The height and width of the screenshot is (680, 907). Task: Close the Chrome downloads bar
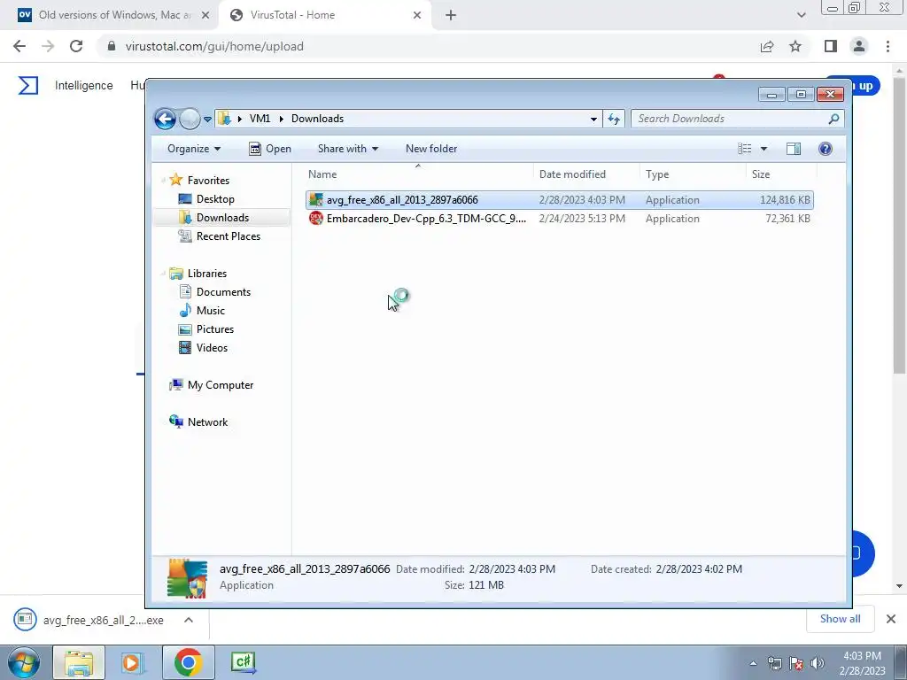pyautogui.click(x=891, y=619)
